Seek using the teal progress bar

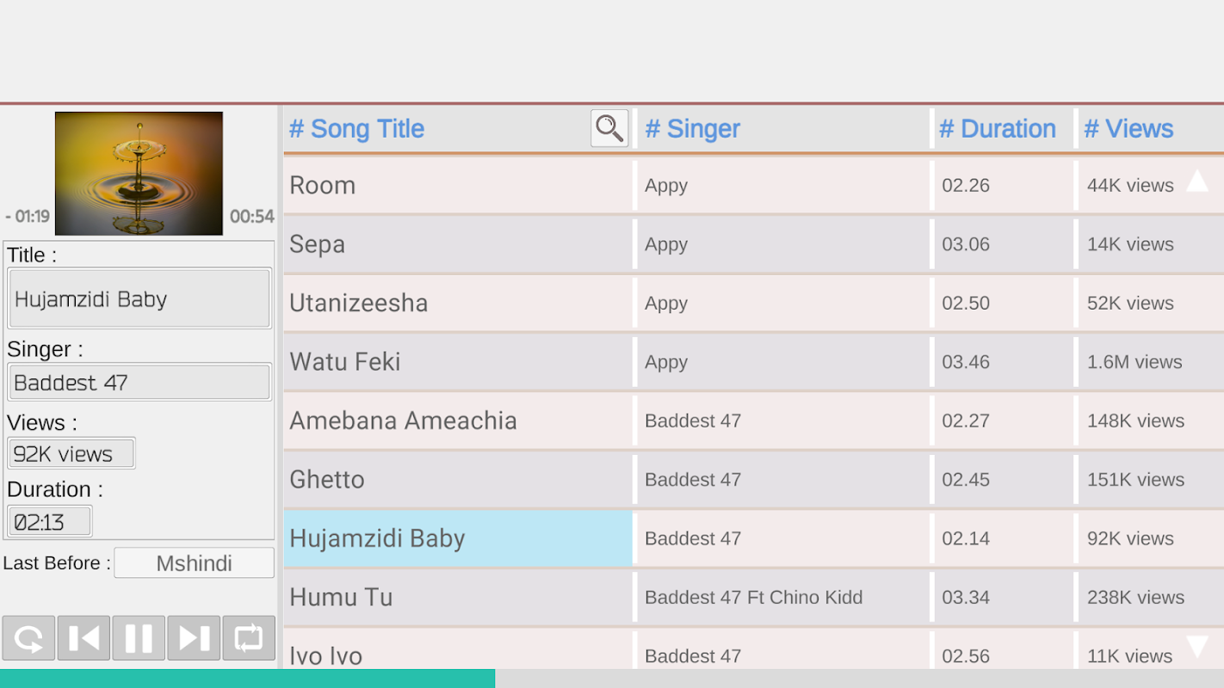(611, 679)
